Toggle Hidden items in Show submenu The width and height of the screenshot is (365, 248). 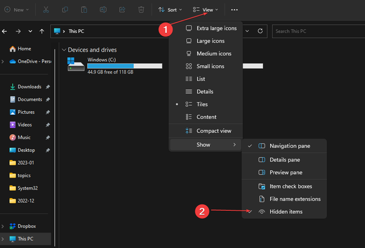[285, 212]
